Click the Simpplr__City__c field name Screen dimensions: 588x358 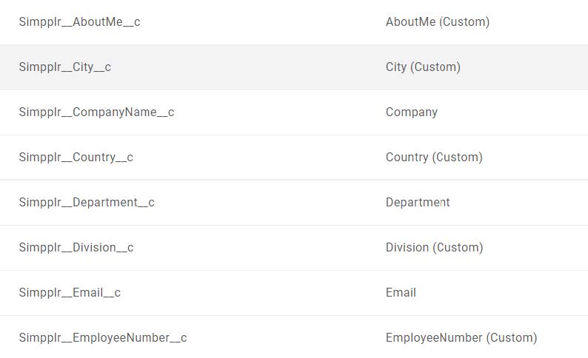point(65,67)
